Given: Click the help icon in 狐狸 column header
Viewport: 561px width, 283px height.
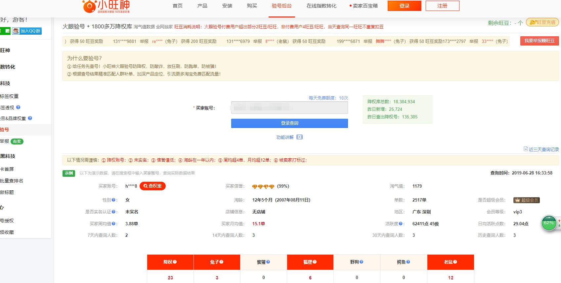Looking at the screenshot, I should tap(315, 262).
